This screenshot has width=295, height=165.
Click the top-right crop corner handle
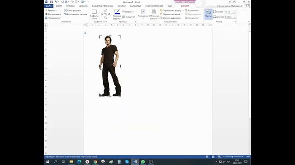(x=120, y=37)
